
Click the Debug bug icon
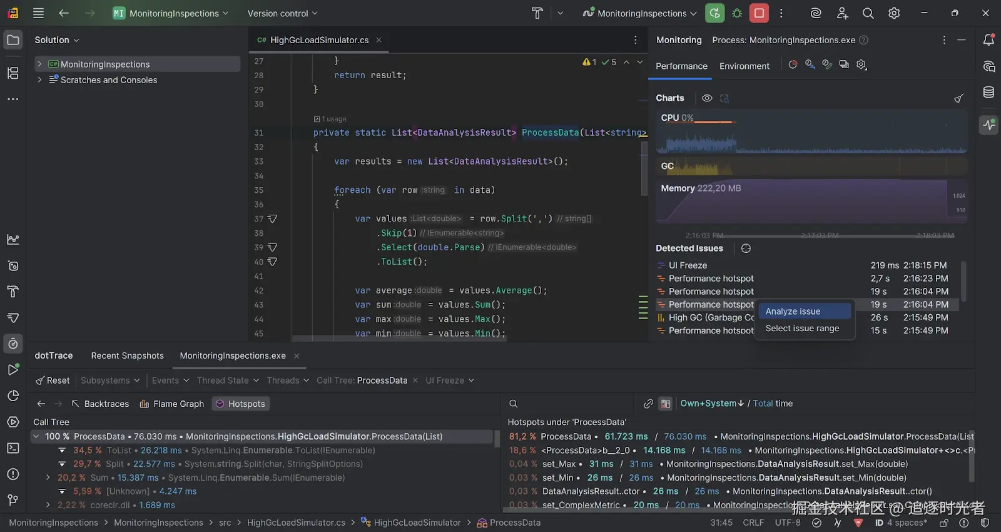737,13
